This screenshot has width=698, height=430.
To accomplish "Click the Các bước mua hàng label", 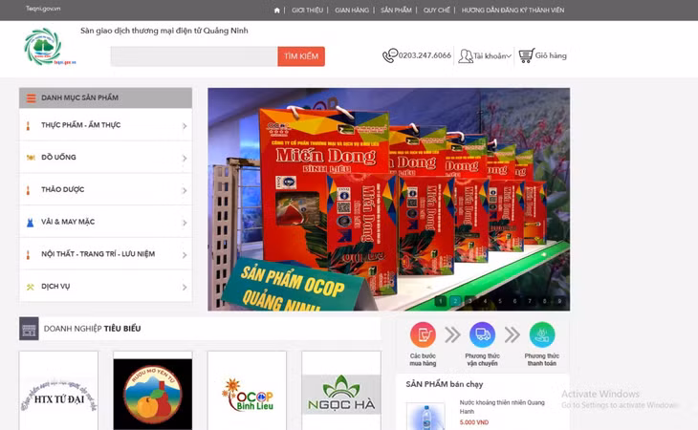I will [423, 359].
